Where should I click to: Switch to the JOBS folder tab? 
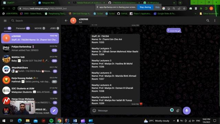(x=54, y=28)
